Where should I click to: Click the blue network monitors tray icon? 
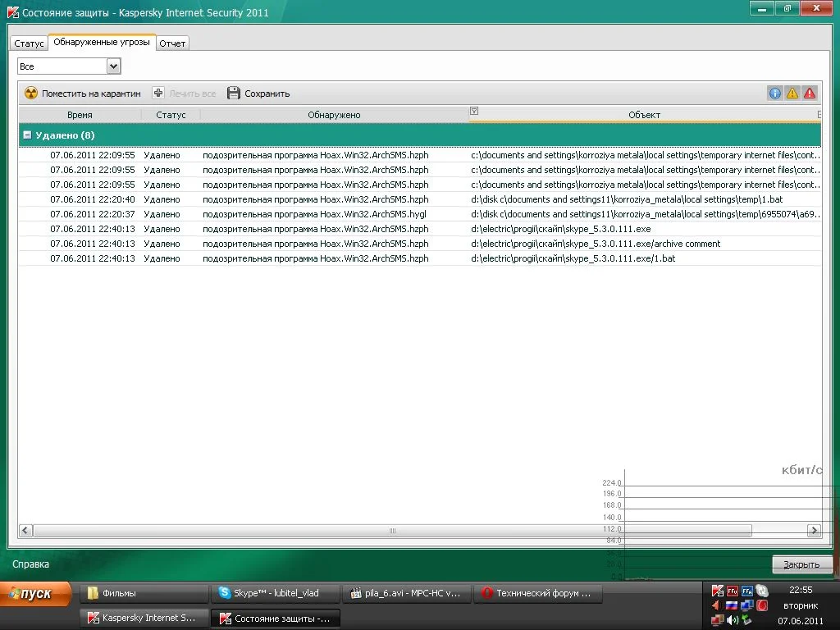[x=746, y=606]
